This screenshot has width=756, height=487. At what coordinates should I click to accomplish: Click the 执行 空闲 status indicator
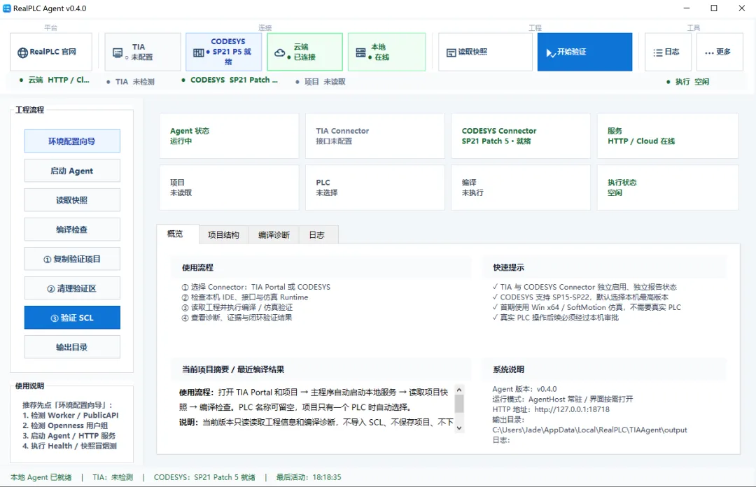click(x=687, y=82)
